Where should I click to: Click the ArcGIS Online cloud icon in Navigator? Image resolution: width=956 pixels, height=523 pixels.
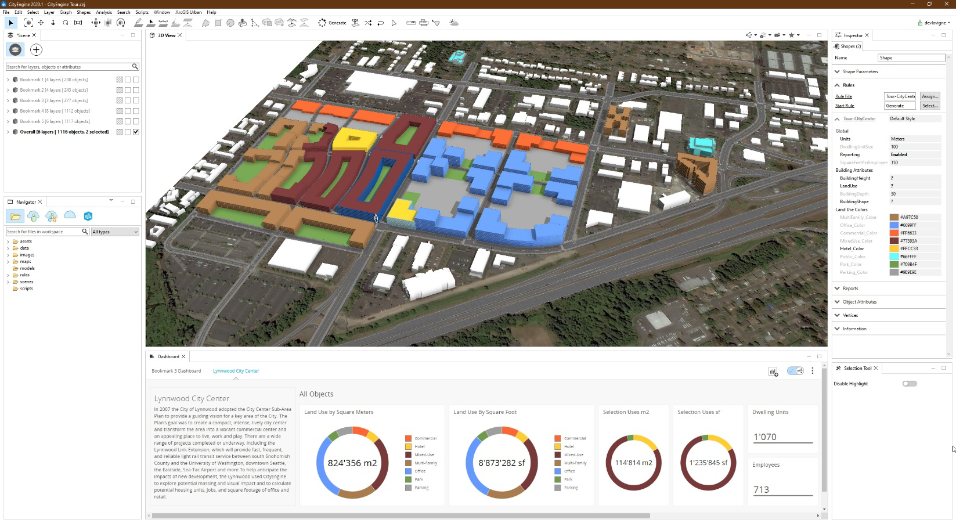point(70,215)
